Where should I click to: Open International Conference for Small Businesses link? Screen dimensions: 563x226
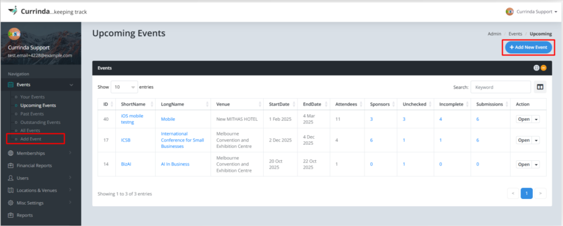[x=182, y=140]
